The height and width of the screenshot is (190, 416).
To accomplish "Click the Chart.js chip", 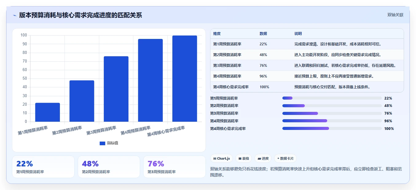I will click(x=222, y=158).
